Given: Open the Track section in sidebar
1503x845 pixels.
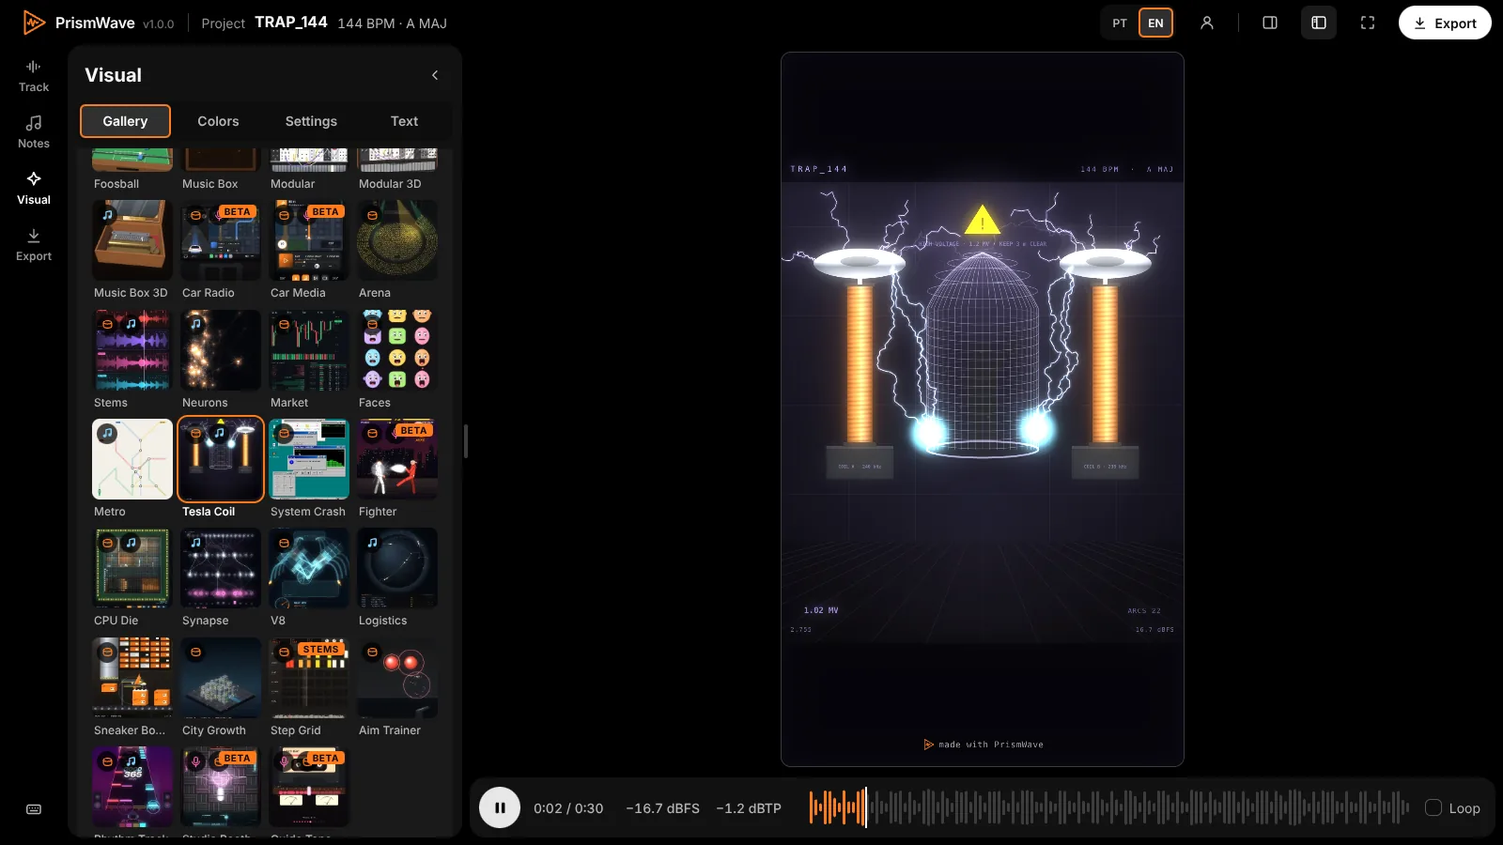Looking at the screenshot, I should pyautogui.click(x=34, y=76).
